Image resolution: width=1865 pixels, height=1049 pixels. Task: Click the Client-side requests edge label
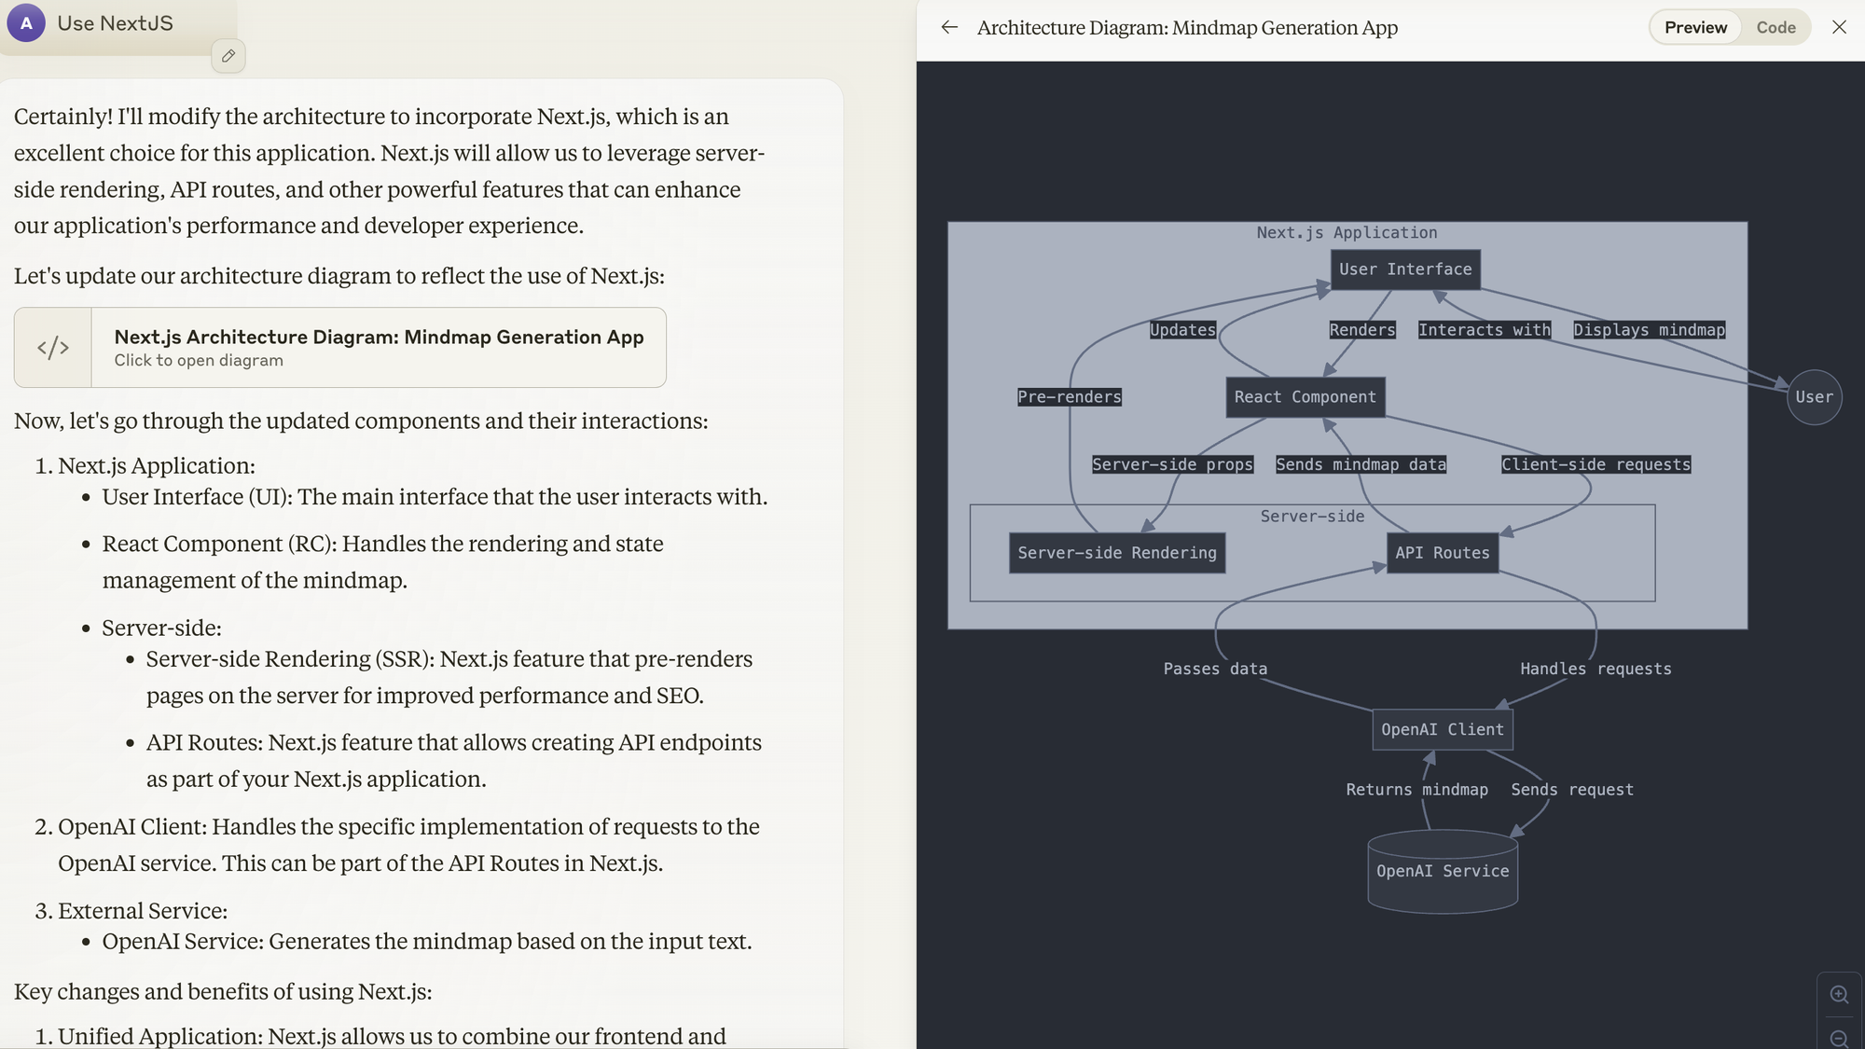1595,464
